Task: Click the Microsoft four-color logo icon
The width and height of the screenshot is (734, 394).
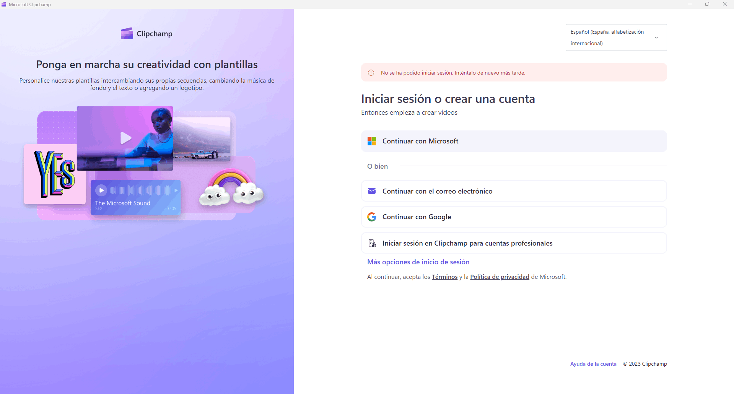Action: click(372, 141)
